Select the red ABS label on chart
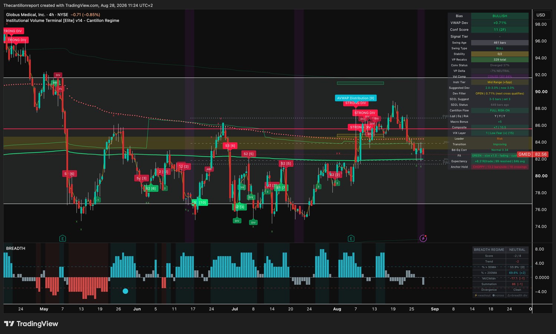 point(209,169)
